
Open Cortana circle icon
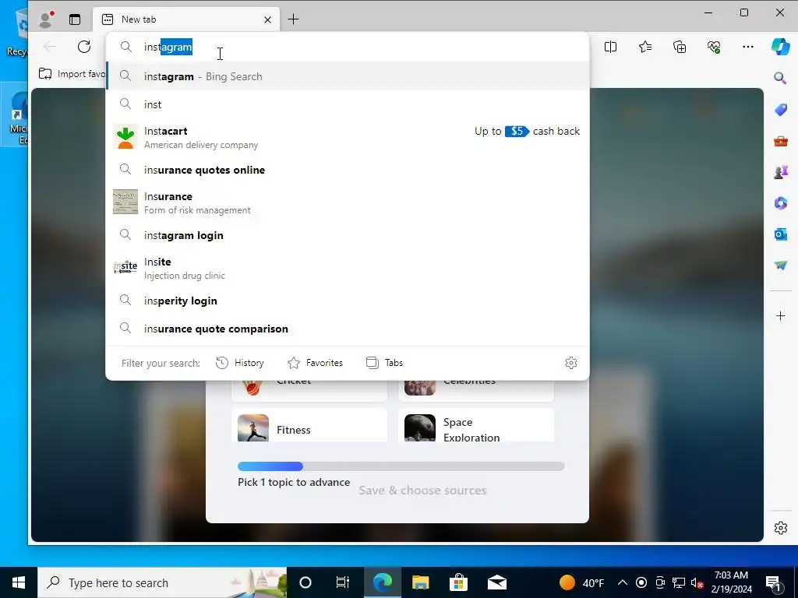[x=305, y=582]
